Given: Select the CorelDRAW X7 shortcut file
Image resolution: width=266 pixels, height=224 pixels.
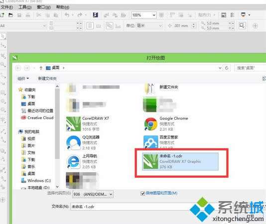Looking at the screenshot, I should tap(88, 124).
